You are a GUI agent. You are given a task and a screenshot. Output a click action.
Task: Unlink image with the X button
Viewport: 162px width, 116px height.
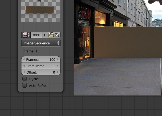pos(57,35)
